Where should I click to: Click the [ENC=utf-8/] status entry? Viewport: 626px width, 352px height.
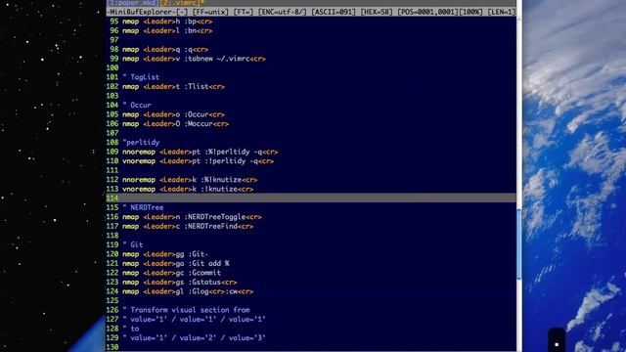point(283,12)
